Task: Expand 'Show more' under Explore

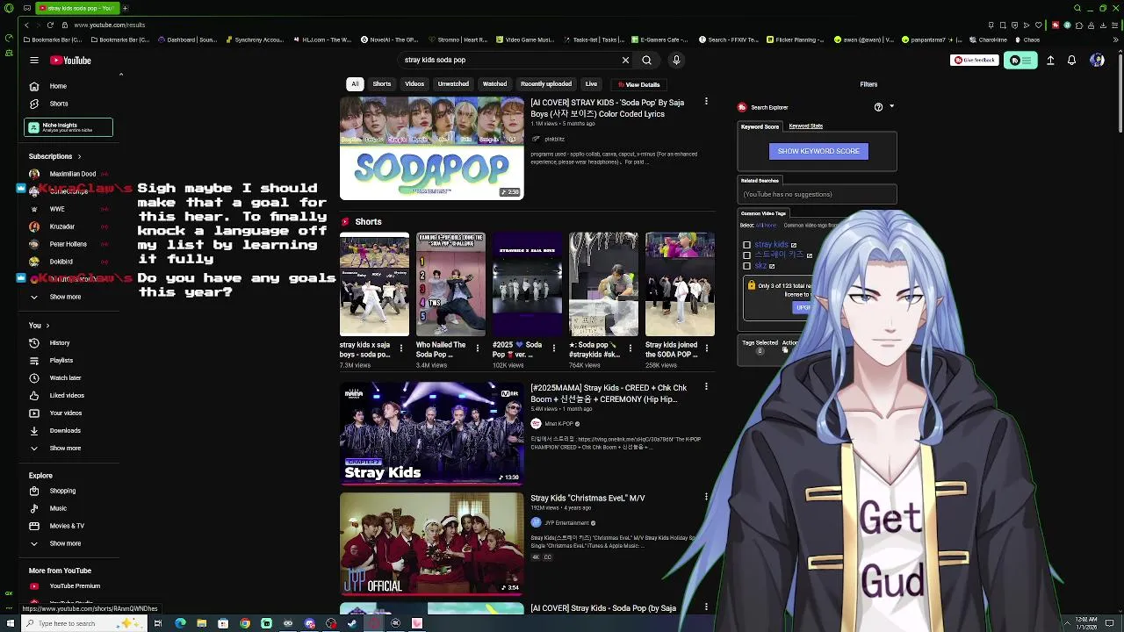Action: tap(65, 543)
